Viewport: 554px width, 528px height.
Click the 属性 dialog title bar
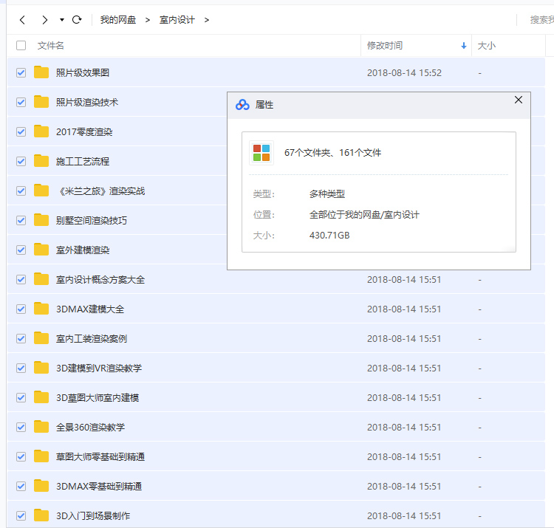[x=379, y=106]
